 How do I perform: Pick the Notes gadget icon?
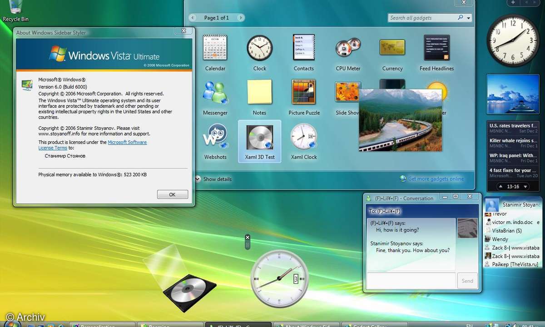click(x=259, y=92)
